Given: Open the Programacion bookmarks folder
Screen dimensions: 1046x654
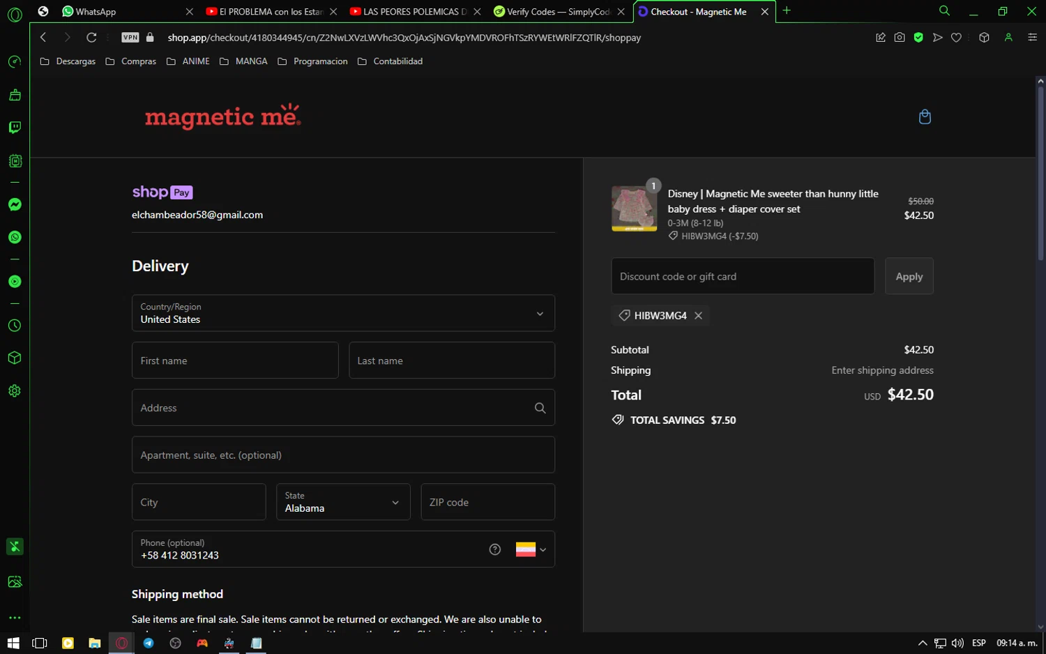Looking at the screenshot, I should point(312,61).
